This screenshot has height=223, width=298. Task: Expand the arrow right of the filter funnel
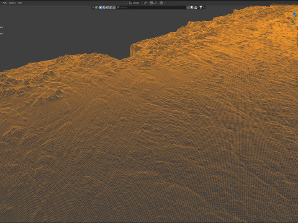[x=204, y=7]
